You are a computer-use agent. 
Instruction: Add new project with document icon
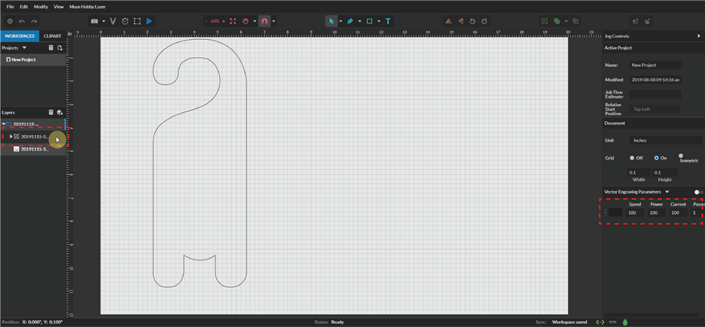pos(60,48)
